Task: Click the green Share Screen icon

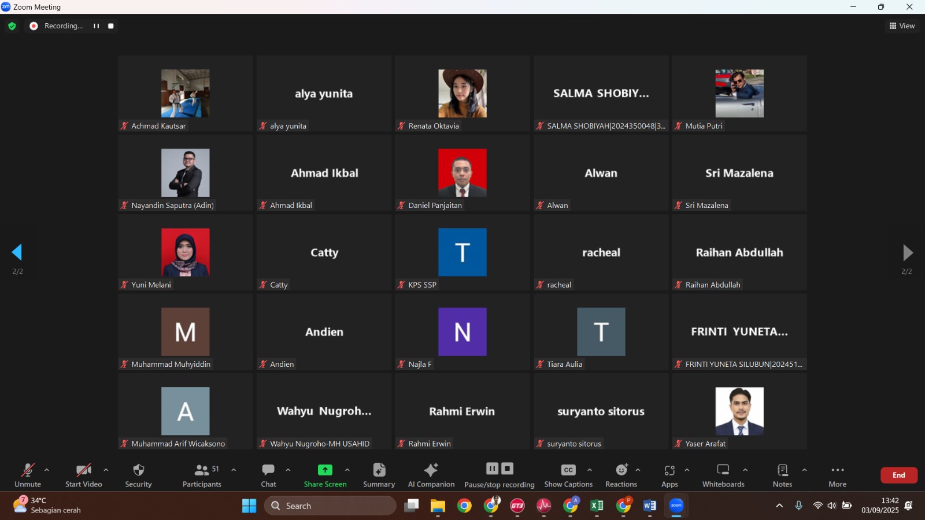Action: 325,470
